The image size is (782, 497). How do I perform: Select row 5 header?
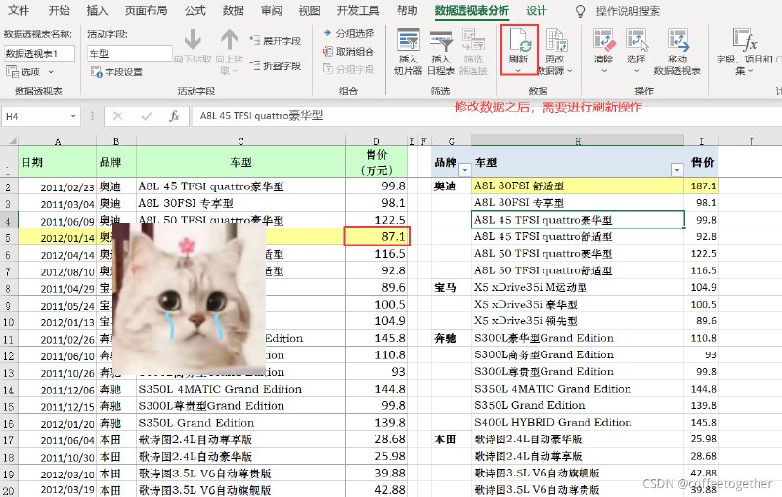tap(8, 237)
